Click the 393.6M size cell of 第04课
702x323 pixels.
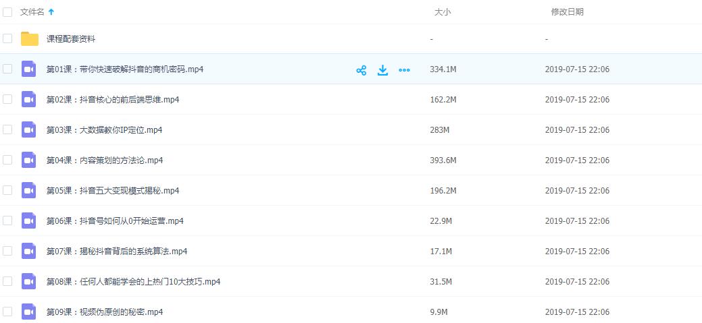(x=443, y=160)
